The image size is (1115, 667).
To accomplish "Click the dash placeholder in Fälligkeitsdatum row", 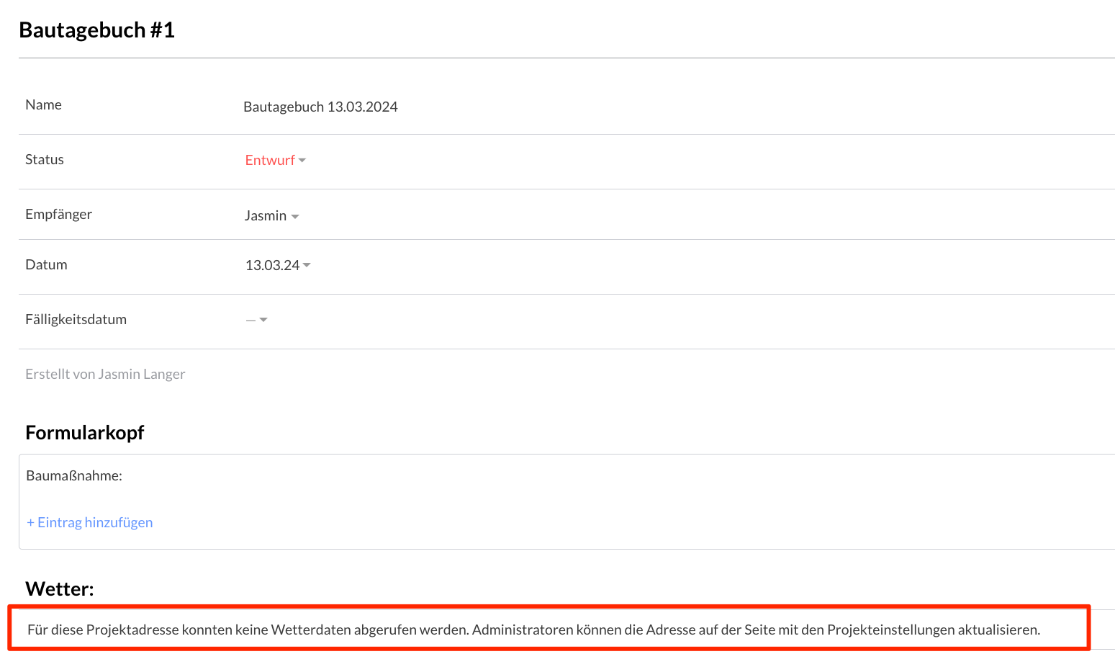I will [250, 321].
